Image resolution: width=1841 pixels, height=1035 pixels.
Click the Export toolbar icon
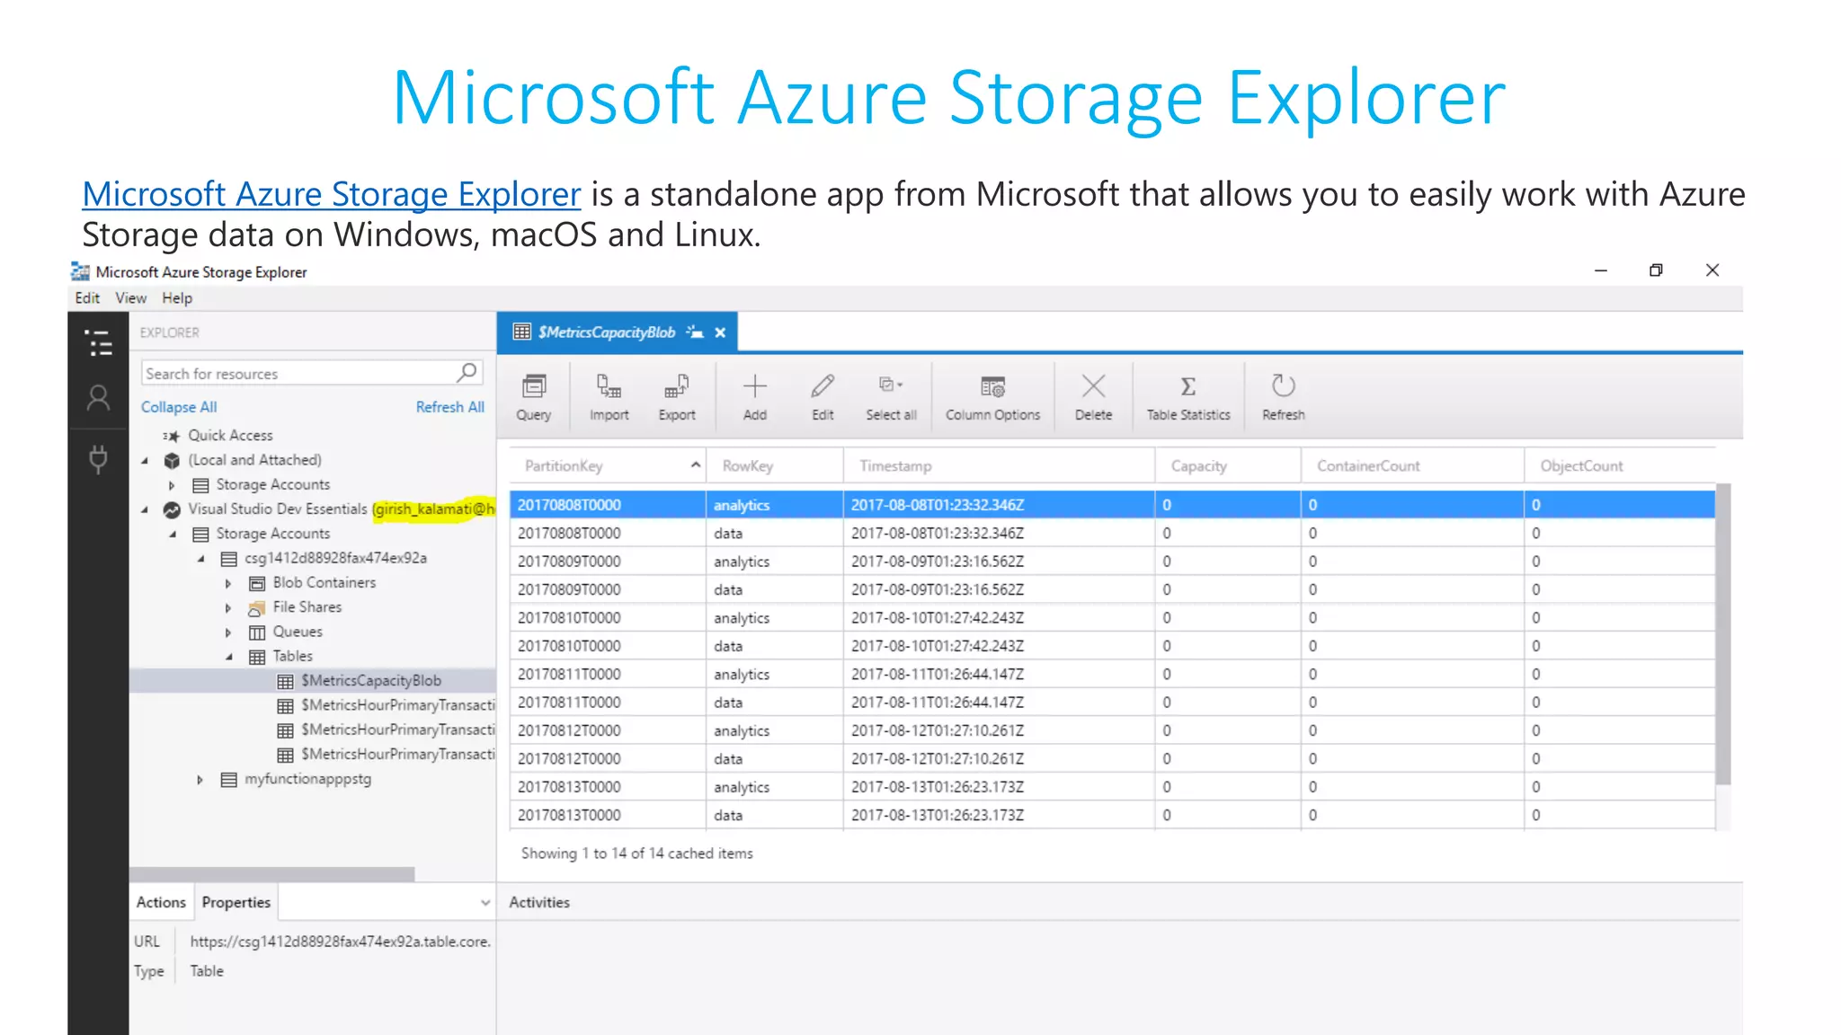coord(676,386)
